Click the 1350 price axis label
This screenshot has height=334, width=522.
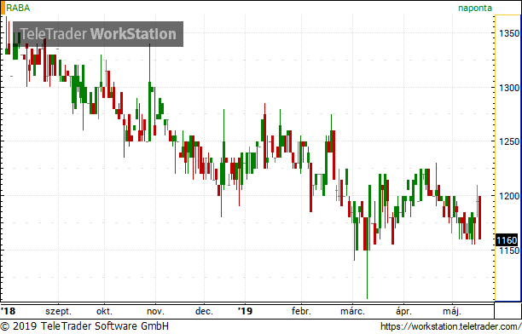(x=509, y=33)
